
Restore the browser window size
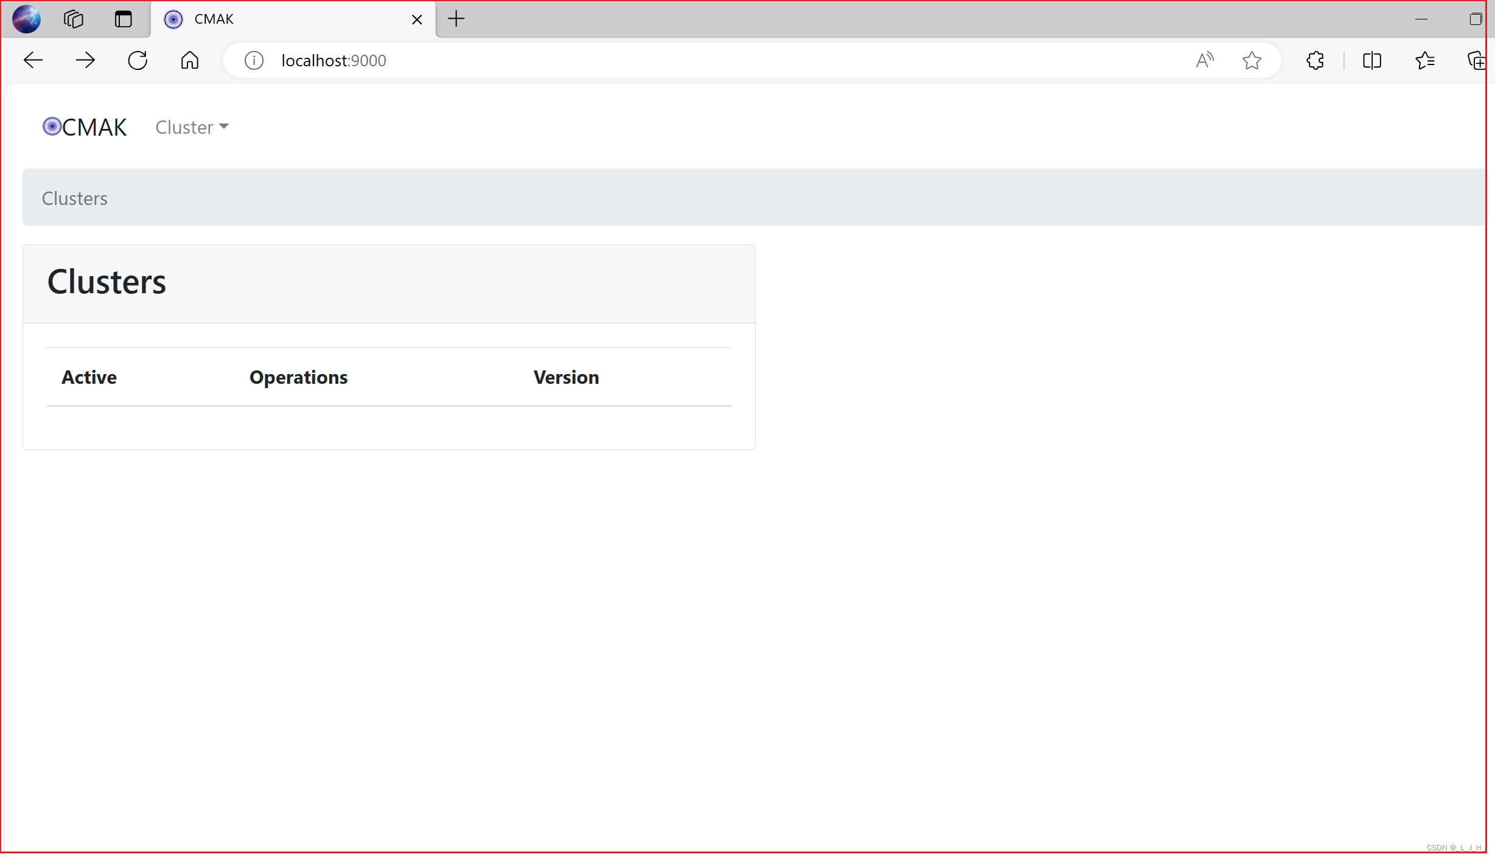(x=1476, y=19)
